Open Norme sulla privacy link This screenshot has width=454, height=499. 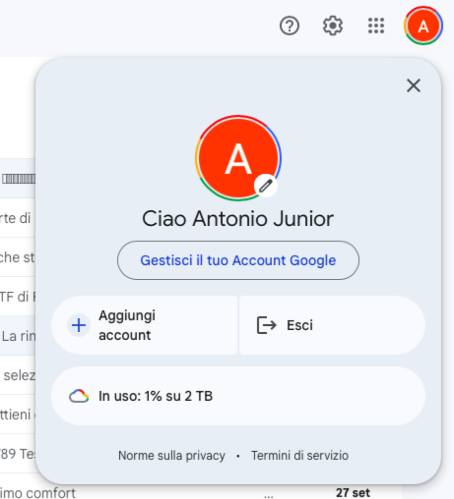172,455
